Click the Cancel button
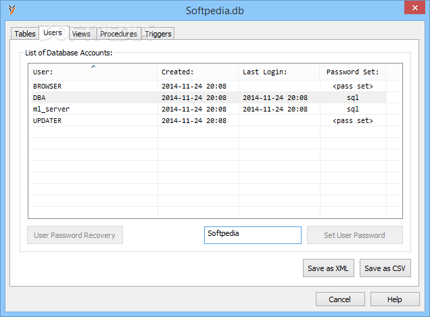The width and height of the screenshot is (430, 317). click(x=340, y=299)
